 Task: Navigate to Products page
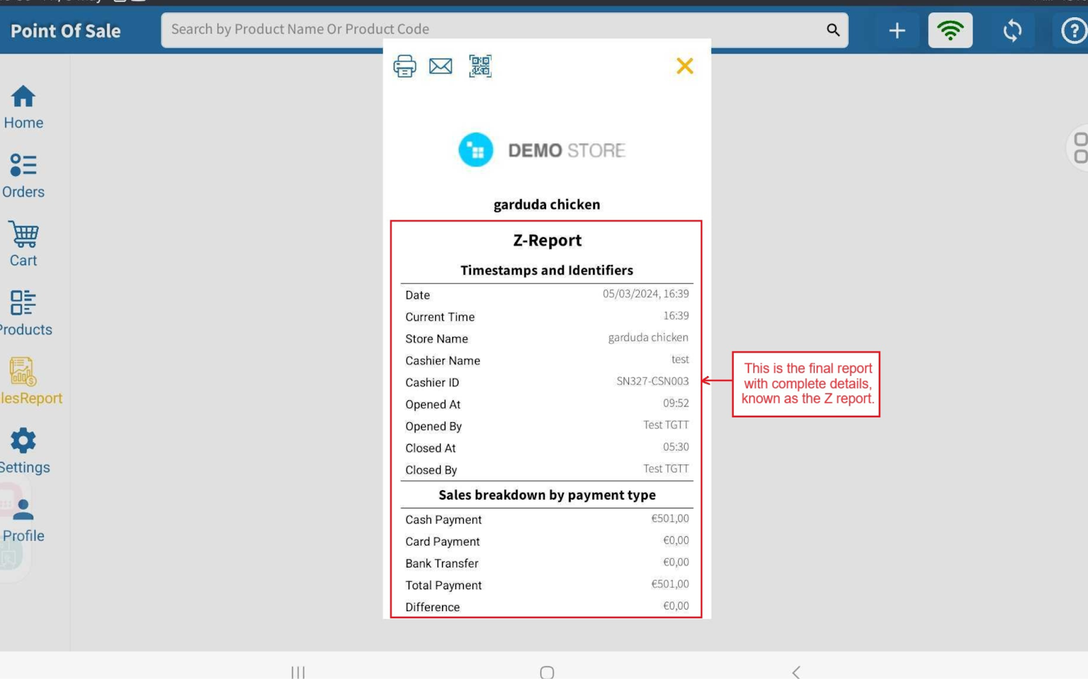click(x=23, y=313)
